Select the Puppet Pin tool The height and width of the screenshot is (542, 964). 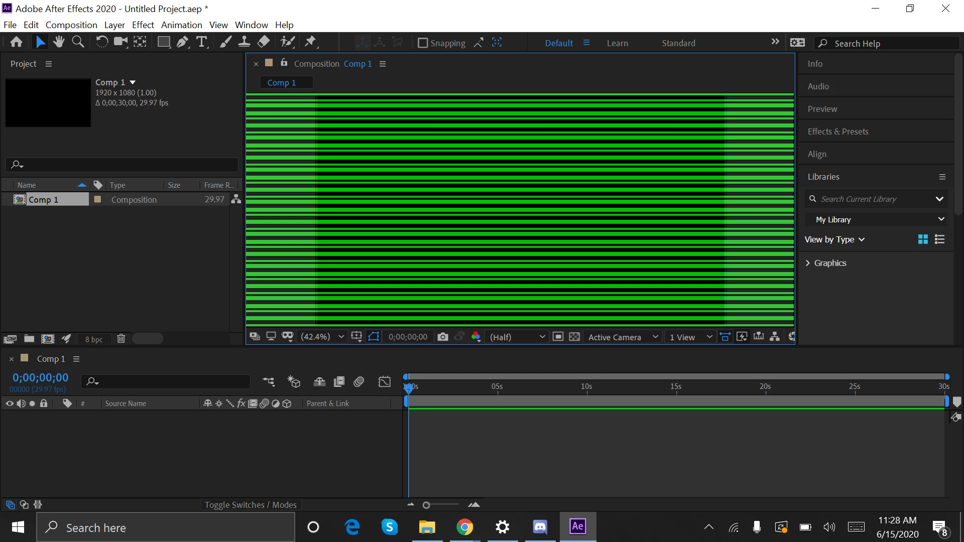[311, 42]
